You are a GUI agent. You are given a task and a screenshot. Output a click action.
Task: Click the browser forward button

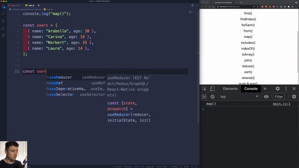pos(206,7)
